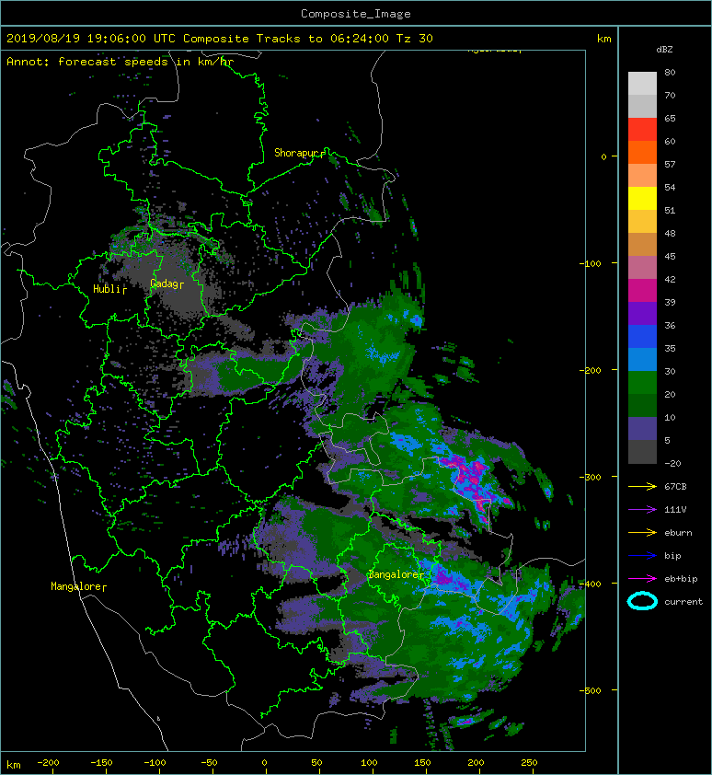Click the 67CB yellow arrow legend symbol

click(642, 486)
